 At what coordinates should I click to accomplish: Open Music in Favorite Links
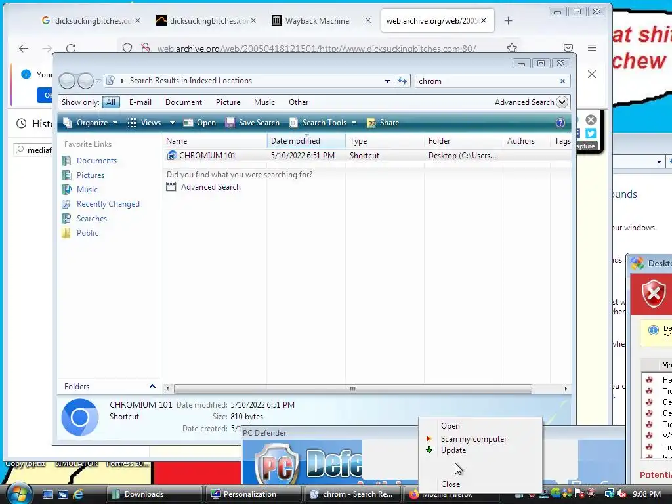[x=87, y=190]
